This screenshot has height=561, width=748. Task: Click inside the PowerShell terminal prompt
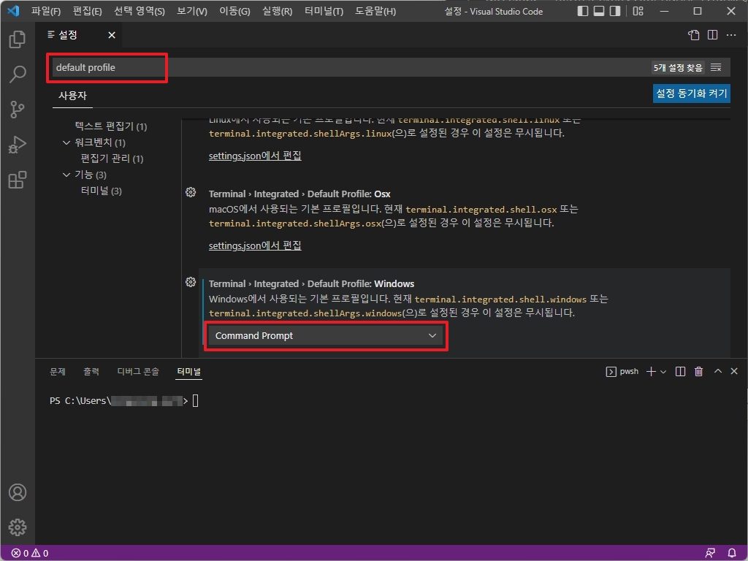tap(195, 401)
